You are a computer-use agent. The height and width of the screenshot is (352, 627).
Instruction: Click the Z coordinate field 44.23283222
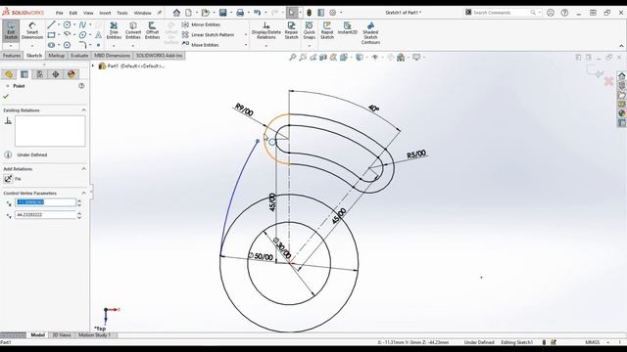click(x=45, y=215)
